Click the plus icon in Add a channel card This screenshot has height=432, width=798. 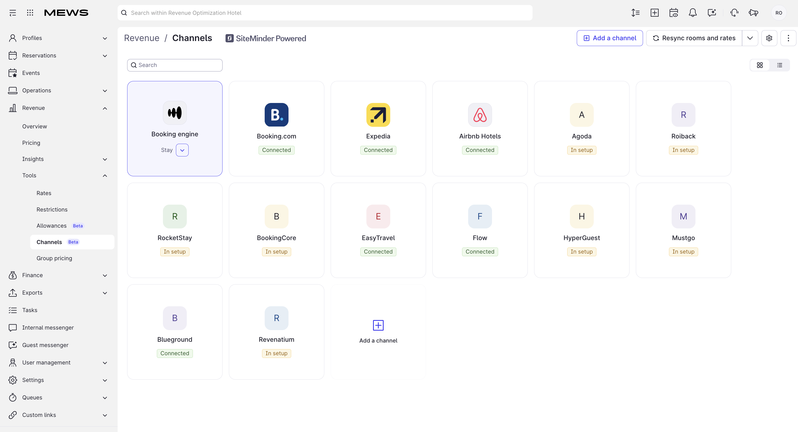[378, 325]
